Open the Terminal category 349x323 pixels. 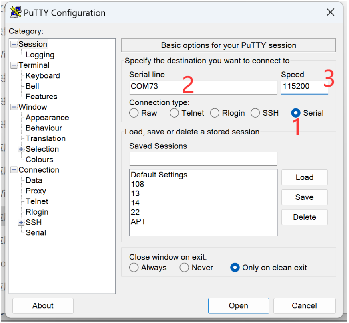[x=34, y=65]
